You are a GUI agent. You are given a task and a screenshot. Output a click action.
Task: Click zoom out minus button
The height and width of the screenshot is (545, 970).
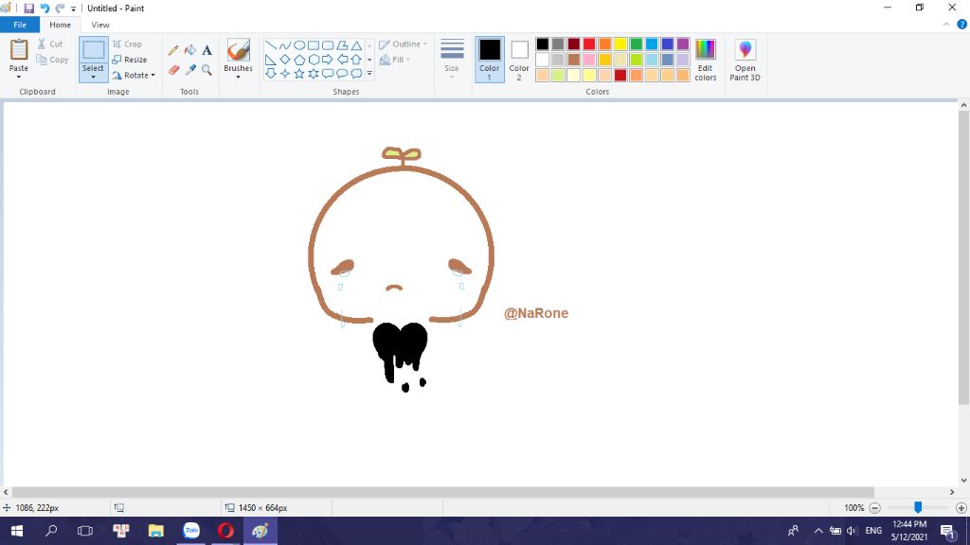point(874,508)
